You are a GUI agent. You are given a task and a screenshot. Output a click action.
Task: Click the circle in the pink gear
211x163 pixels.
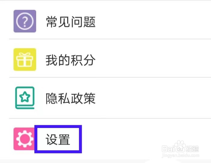click(x=25, y=139)
